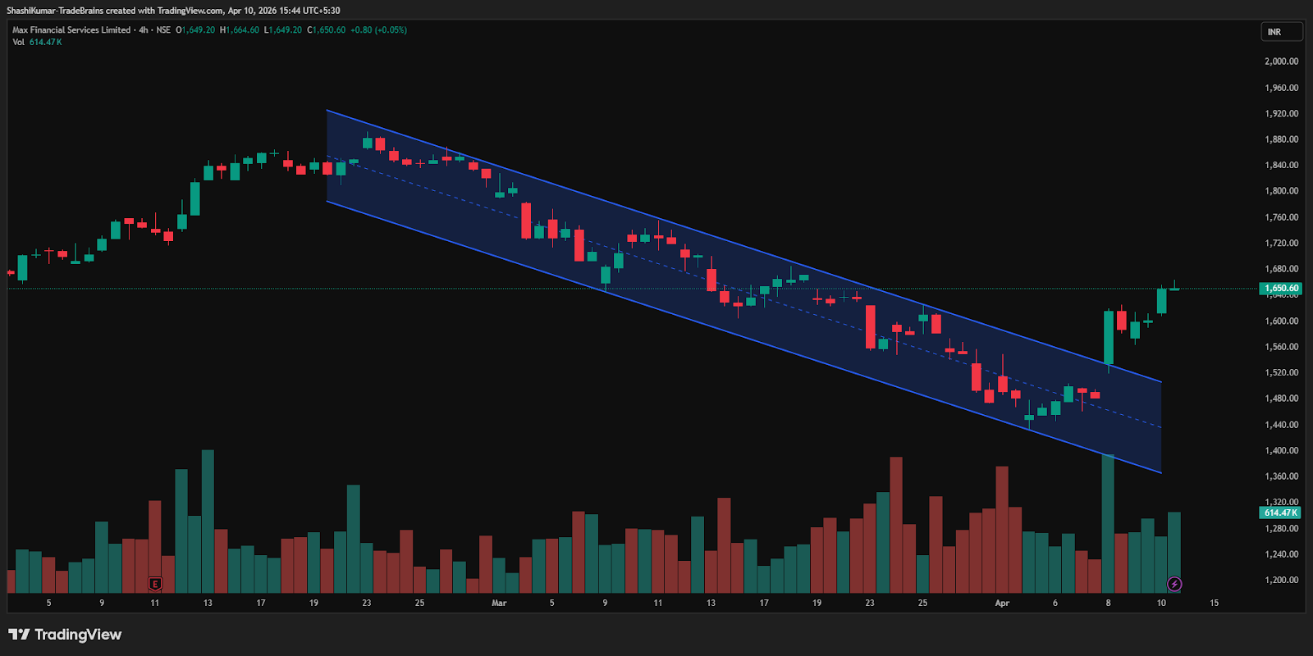This screenshot has height=656, width=1313.
Task: Click the Vol indicator legend label
Action: [x=18, y=43]
